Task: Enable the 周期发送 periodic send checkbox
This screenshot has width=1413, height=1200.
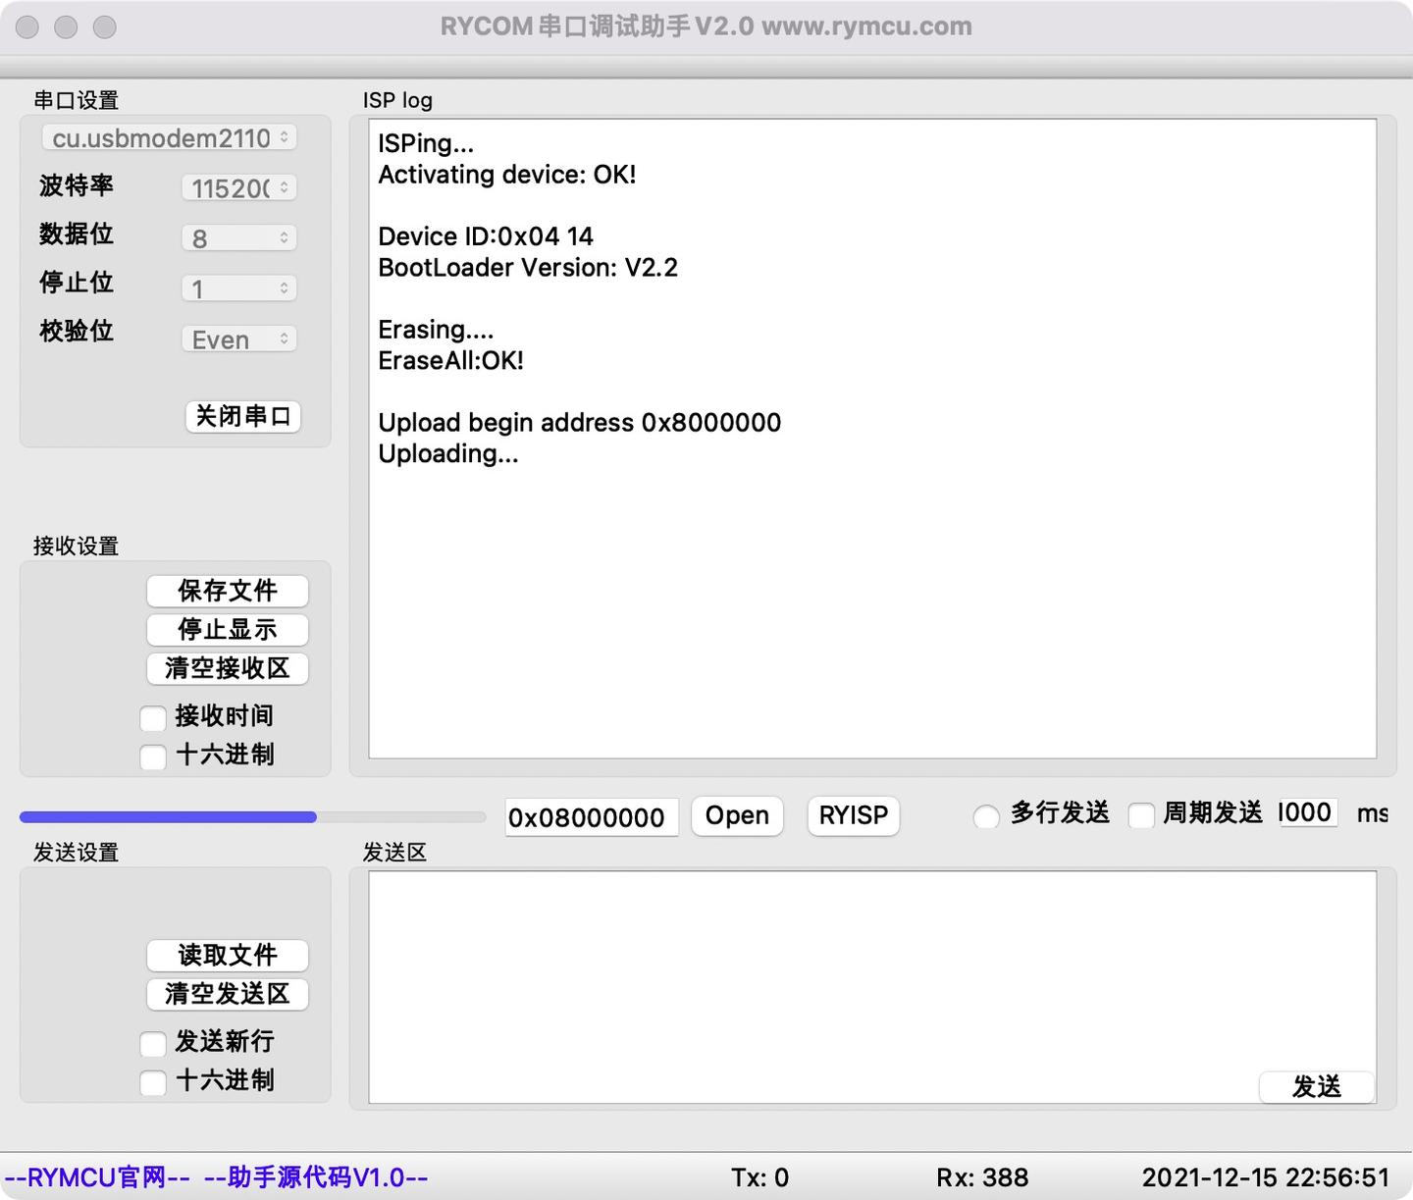Action: [x=1141, y=815]
